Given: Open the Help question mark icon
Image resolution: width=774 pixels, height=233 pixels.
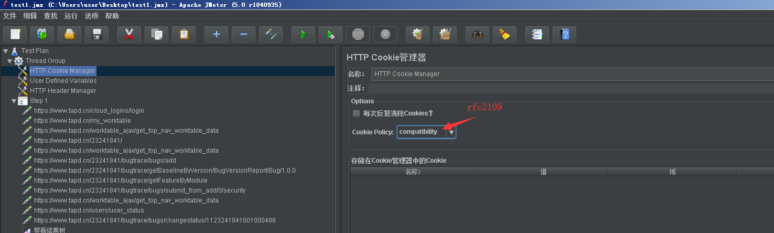Looking at the screenshot, I should click(564, 35).
